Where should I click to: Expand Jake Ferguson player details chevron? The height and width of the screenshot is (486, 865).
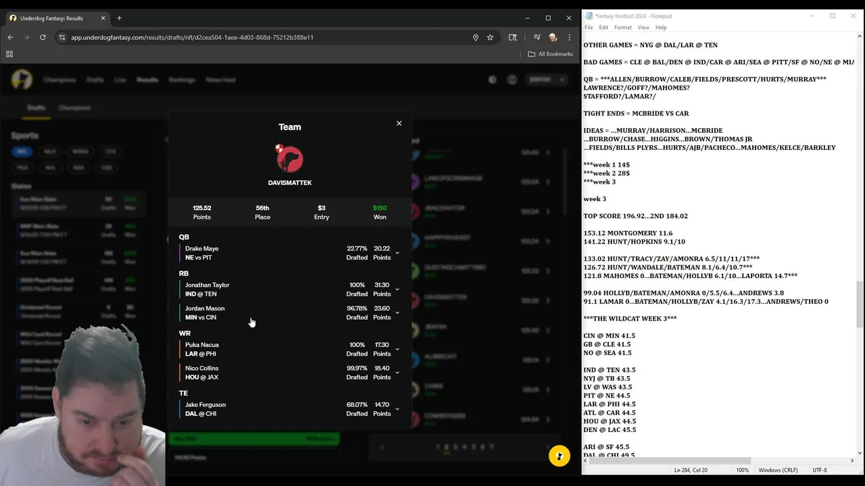[397, 409]
